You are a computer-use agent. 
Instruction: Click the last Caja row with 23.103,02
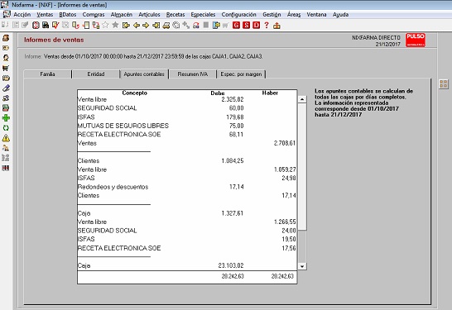(187, 265)
